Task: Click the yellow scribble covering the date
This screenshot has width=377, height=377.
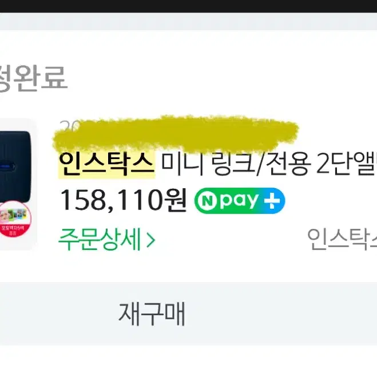Action: coord(176,136)
